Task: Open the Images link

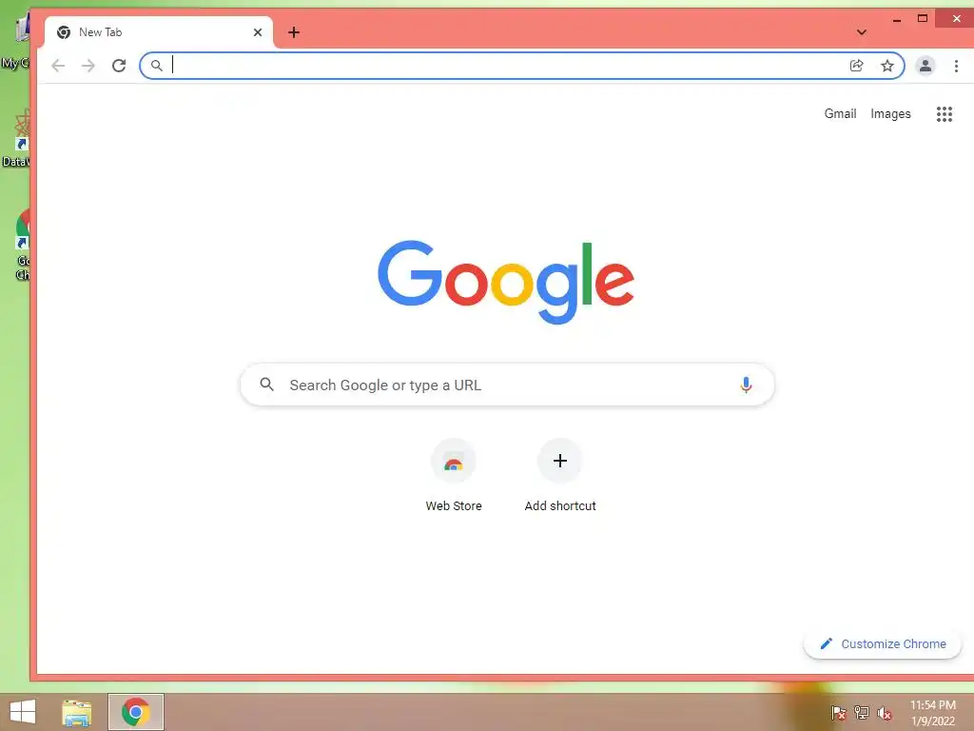Action: (x=890, y=114)
